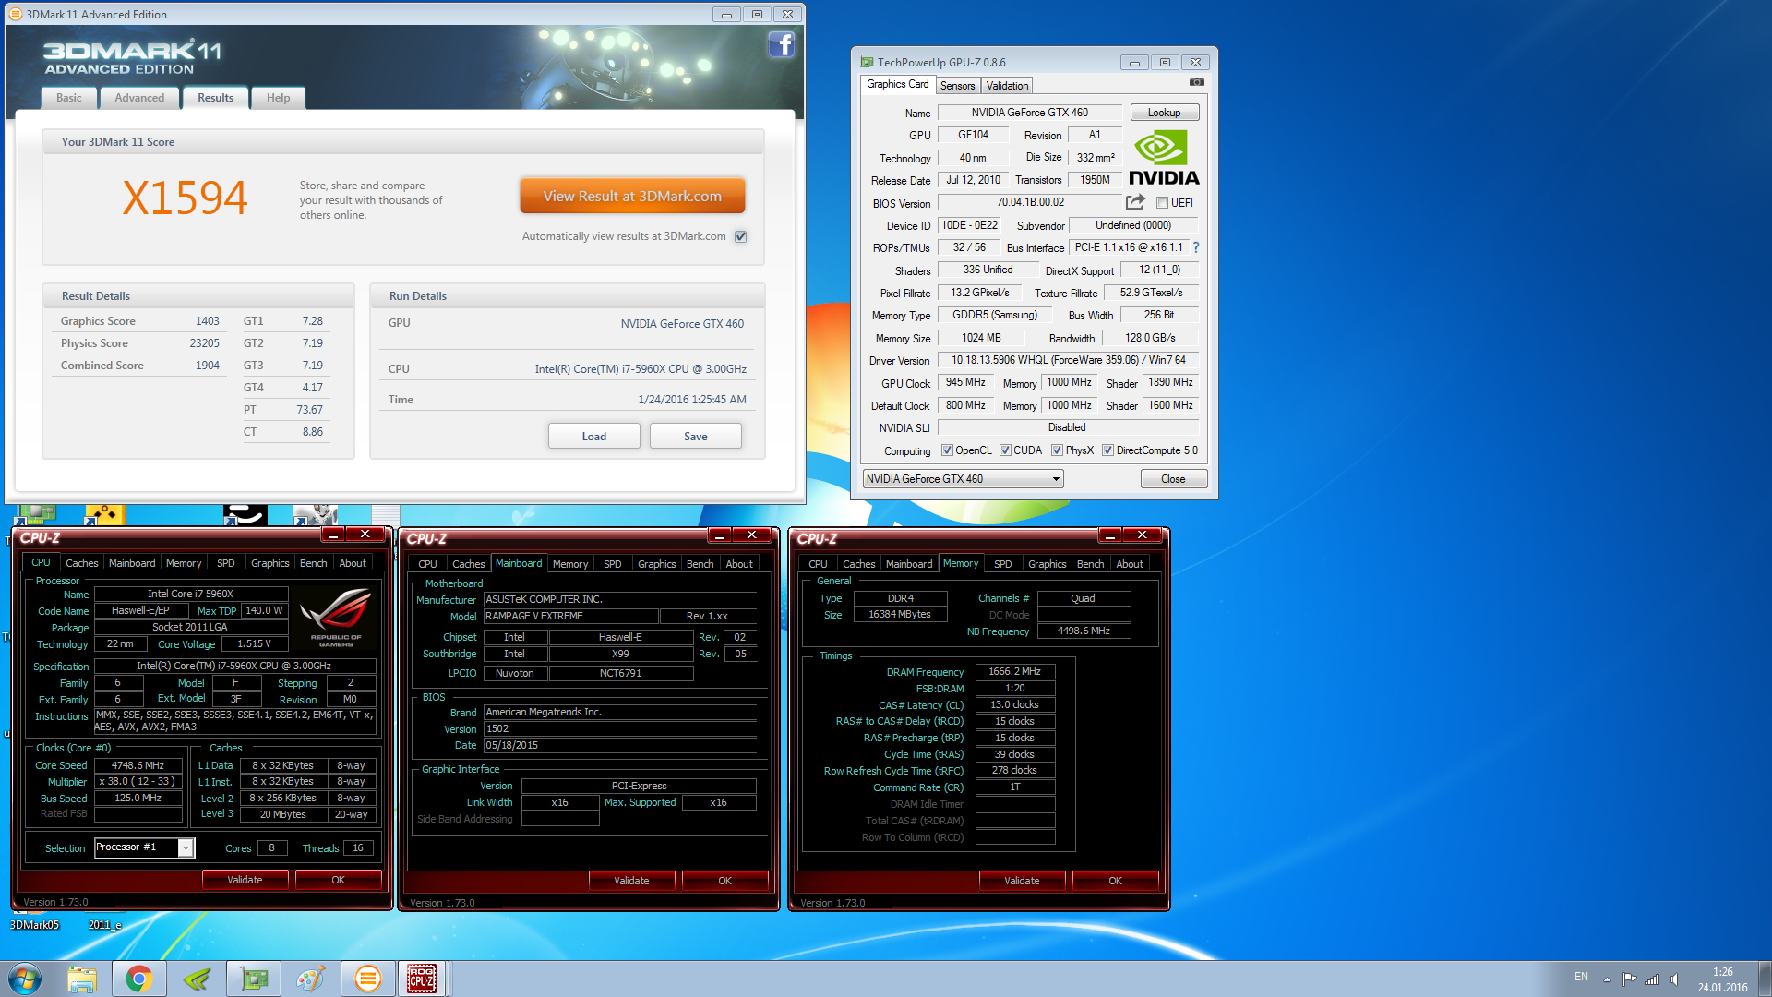
Task: Click the GPU-Z title bar icon
Action: tap(867, 62)
